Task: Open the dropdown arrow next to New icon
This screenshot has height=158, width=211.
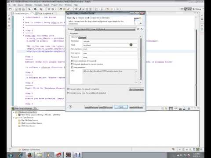Action: tap(13, 9)
